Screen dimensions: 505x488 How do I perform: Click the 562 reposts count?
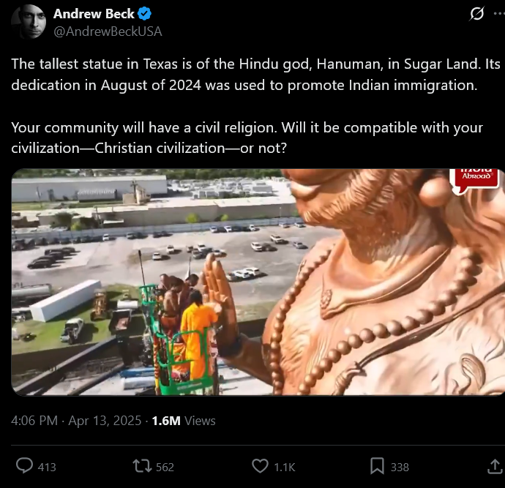click(165, 467)
